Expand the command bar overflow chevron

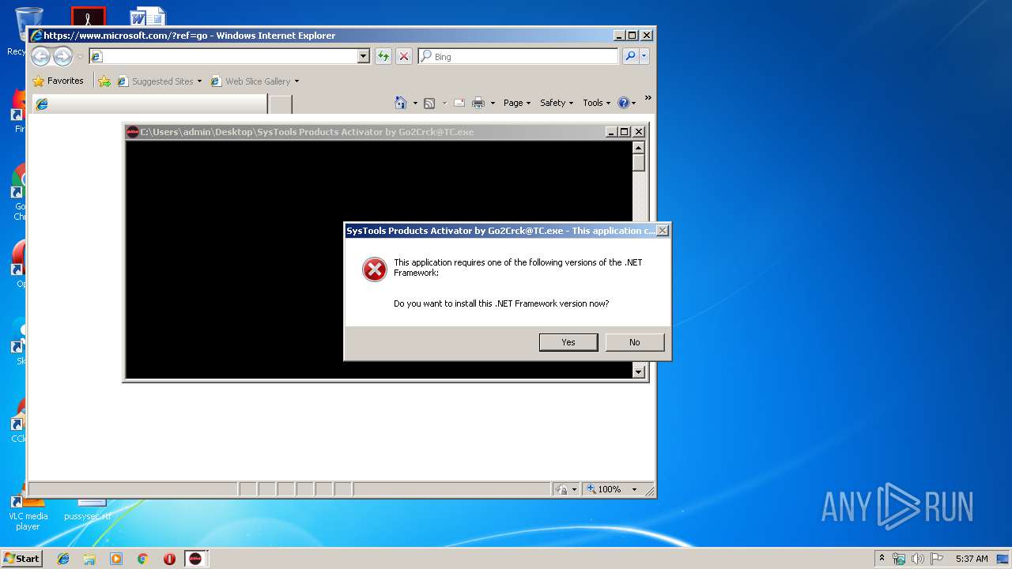tap(648, 98)
